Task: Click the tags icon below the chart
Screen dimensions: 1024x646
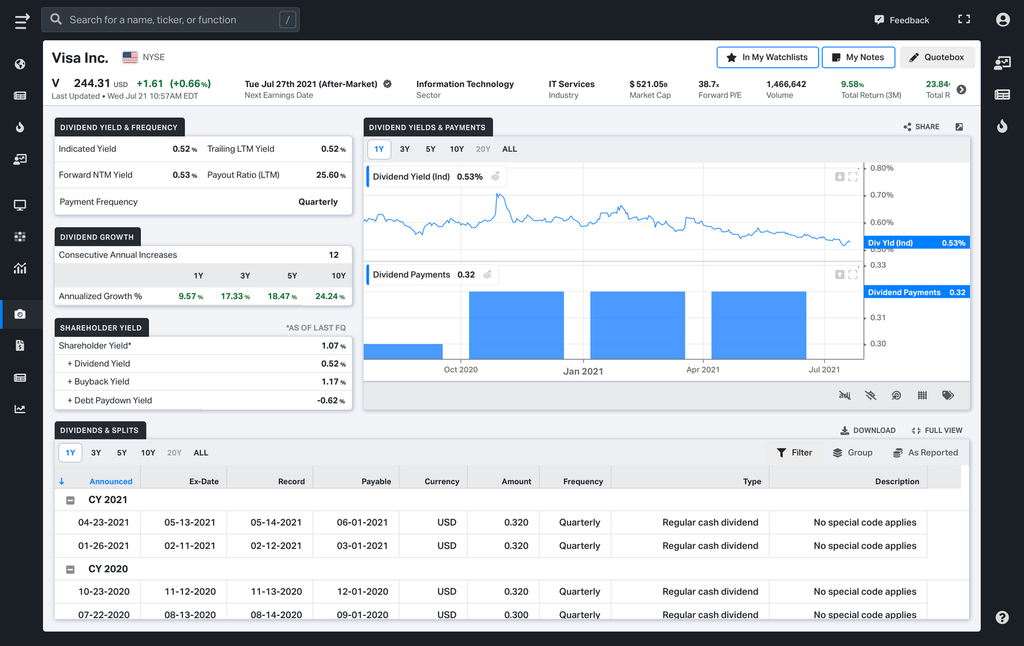Action: [948, 396]
